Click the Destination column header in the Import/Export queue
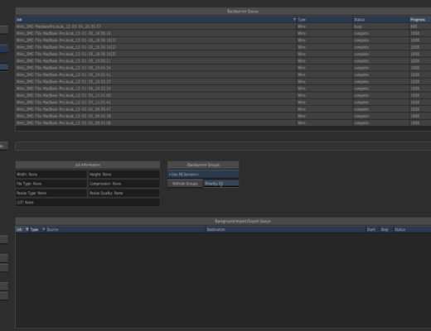431x331 pixels. click(286, 229)
